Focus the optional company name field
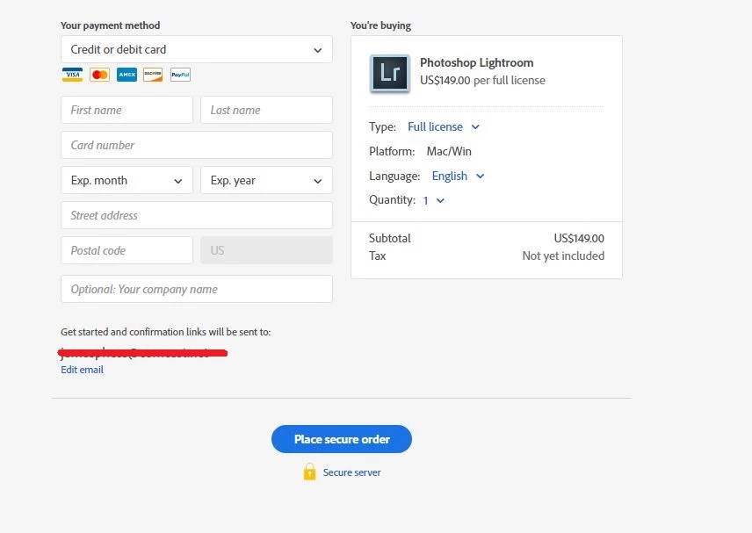The image size is (752, 533). coord(197,289)
